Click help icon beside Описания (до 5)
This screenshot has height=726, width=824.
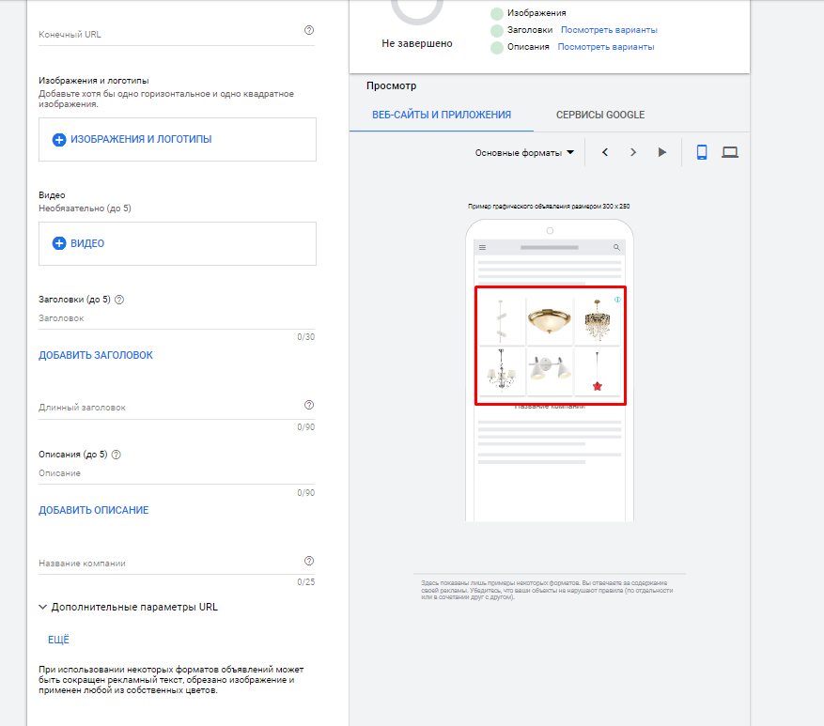(x=117, y=455)
